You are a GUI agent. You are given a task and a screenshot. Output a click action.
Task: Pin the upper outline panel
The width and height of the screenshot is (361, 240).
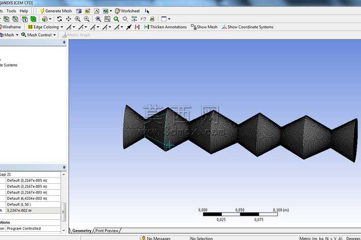64,43
